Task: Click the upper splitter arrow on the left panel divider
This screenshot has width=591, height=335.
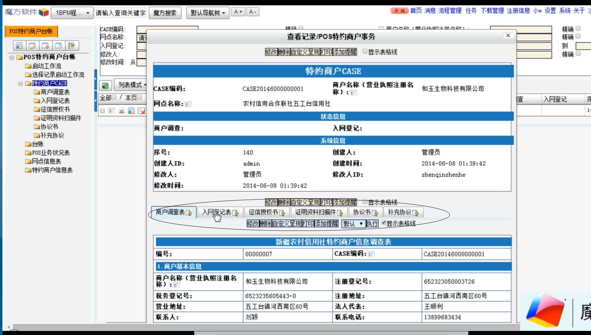Action: coord(96,78)
